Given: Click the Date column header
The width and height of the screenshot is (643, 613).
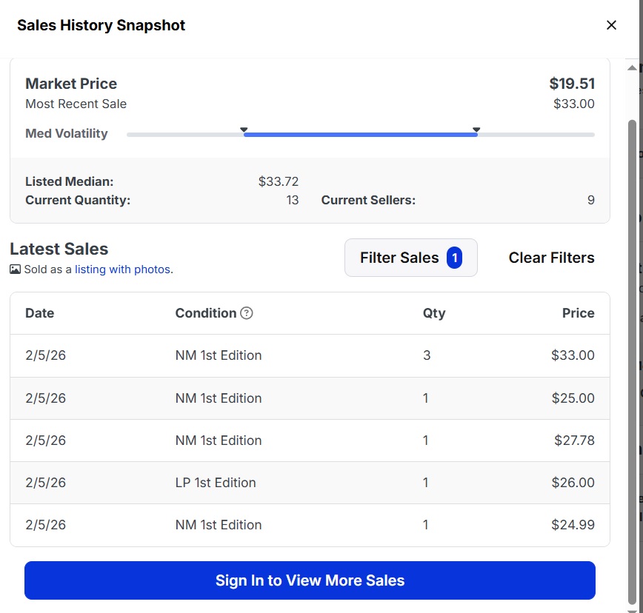Looking at the screenshot, I should [40, 313].
